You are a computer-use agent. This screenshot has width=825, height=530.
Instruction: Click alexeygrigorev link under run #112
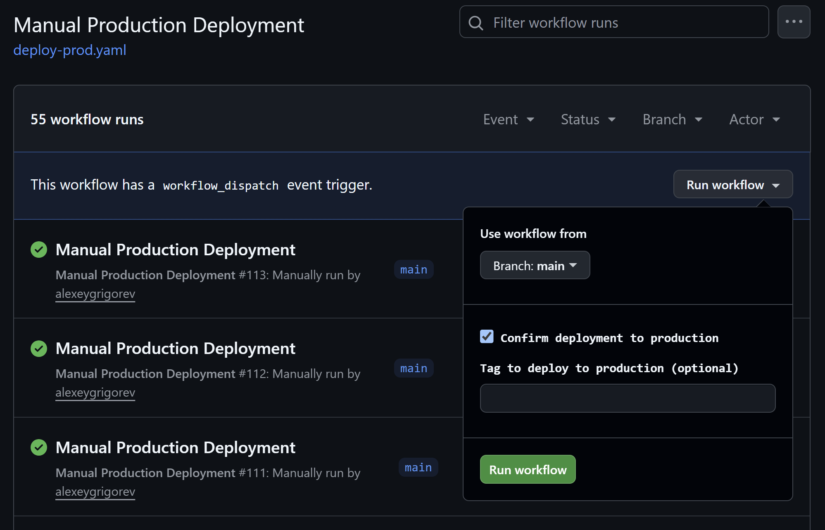tap(95, 392)
